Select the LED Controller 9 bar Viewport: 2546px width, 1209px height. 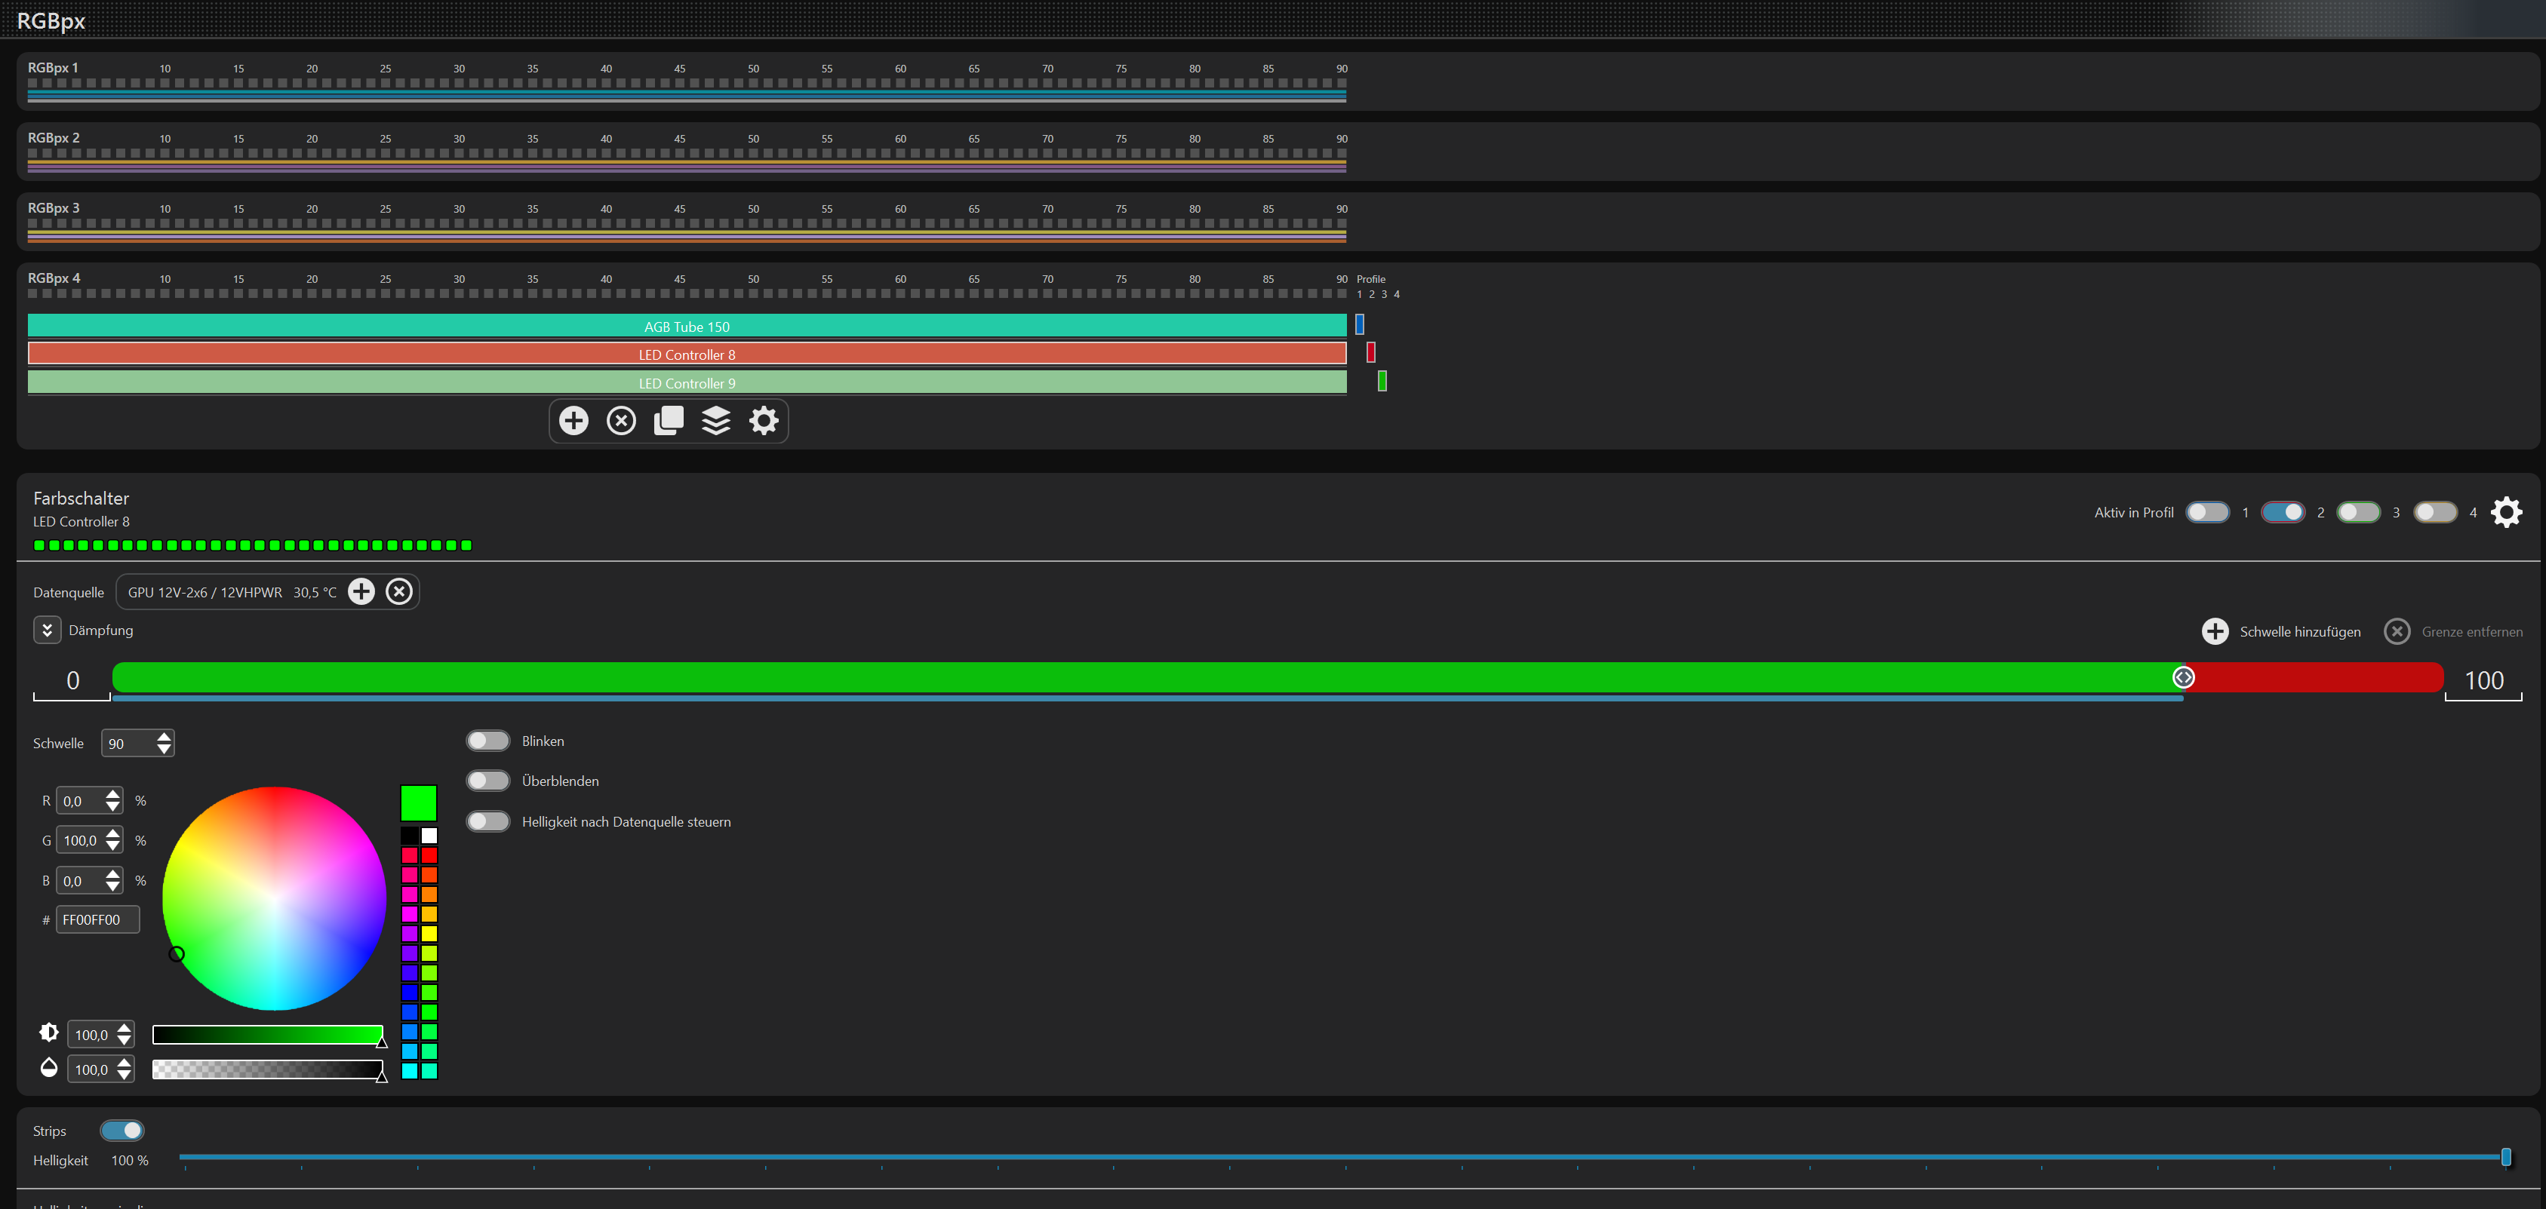pos(687,382)
